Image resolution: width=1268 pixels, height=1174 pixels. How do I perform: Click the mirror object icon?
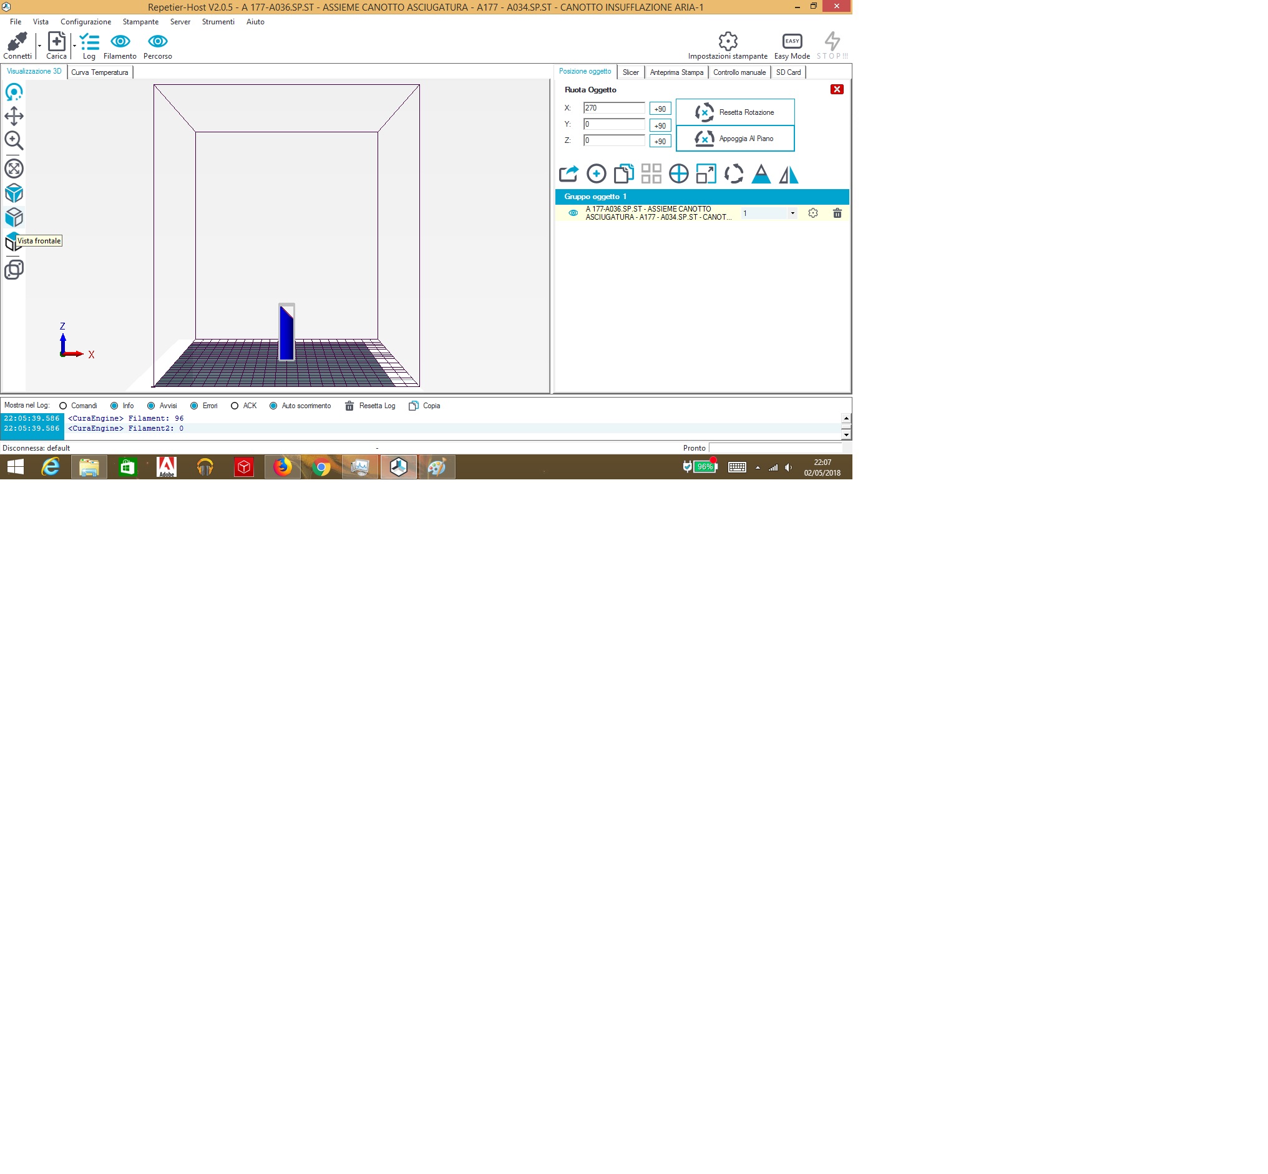pos(788,174)
